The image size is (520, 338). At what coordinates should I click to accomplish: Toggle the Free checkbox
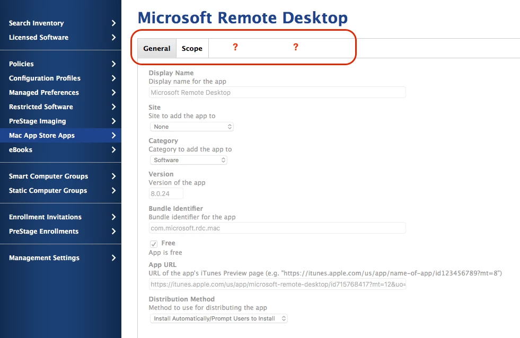point(154,244)
